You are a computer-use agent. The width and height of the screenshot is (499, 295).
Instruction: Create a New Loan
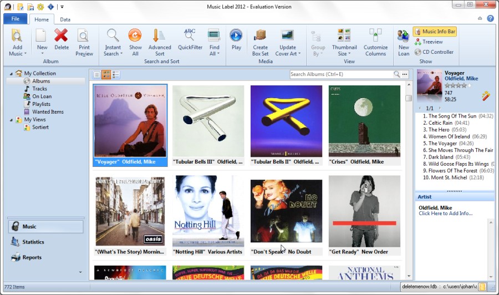(404, 42)
